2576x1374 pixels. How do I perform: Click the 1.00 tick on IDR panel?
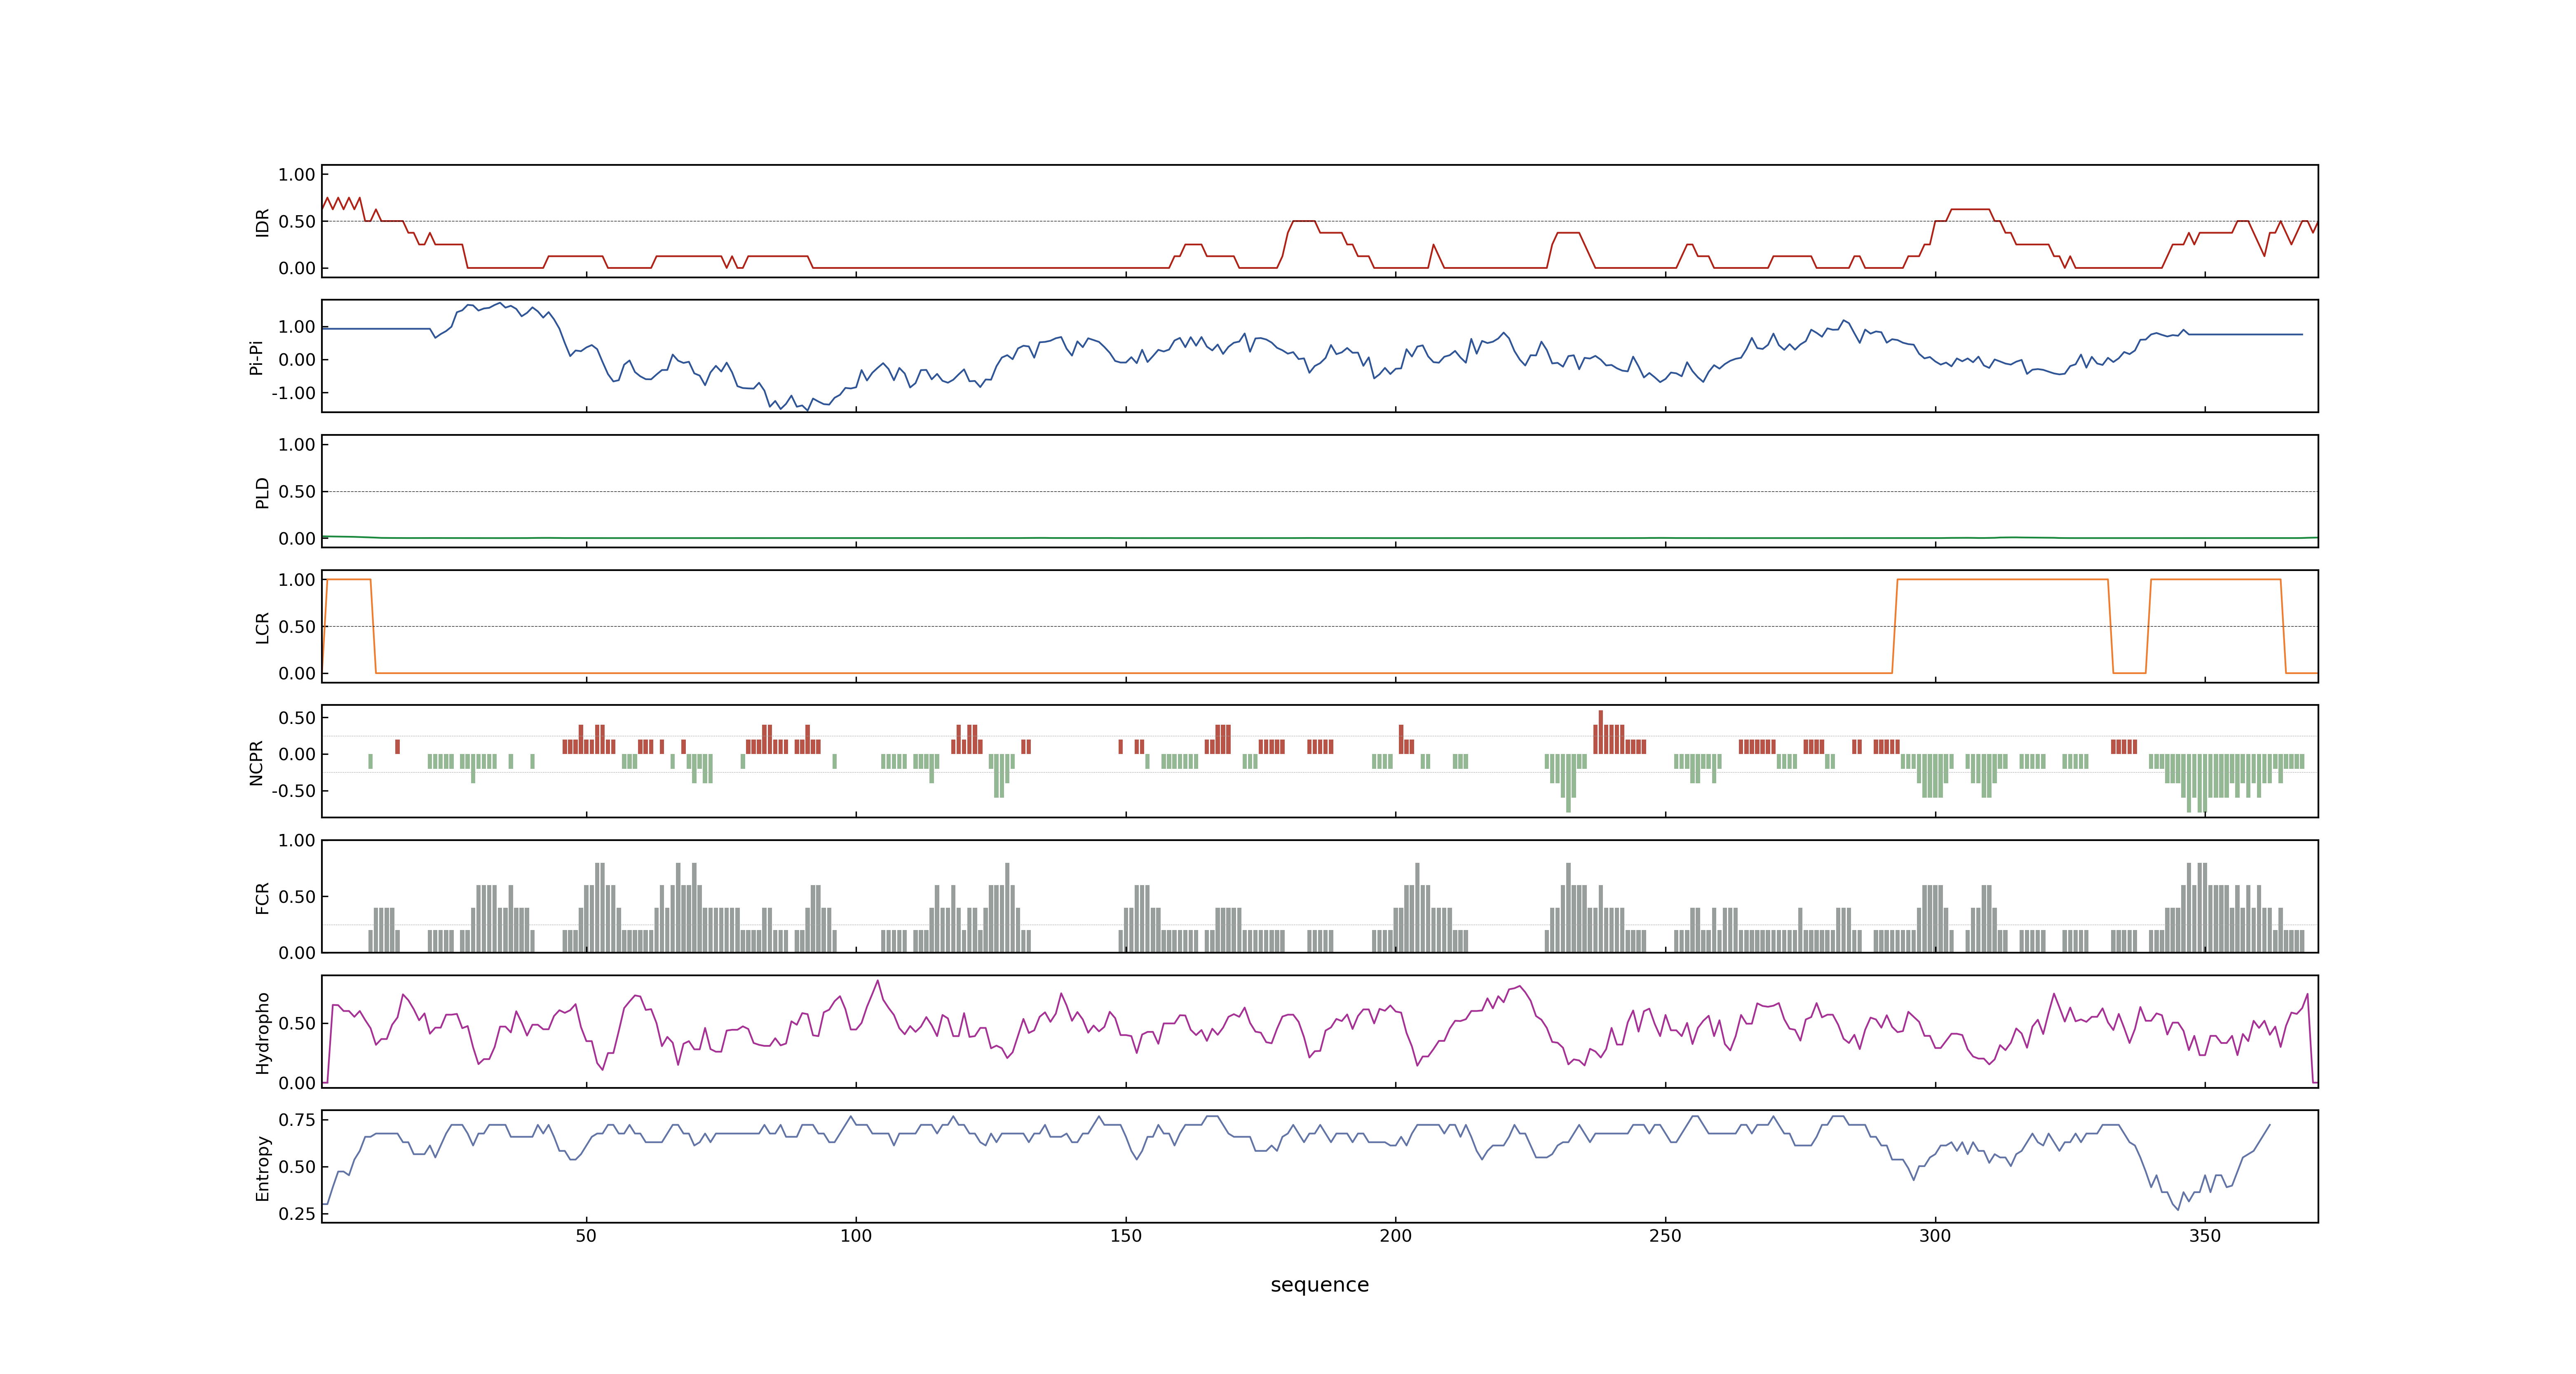297,175
